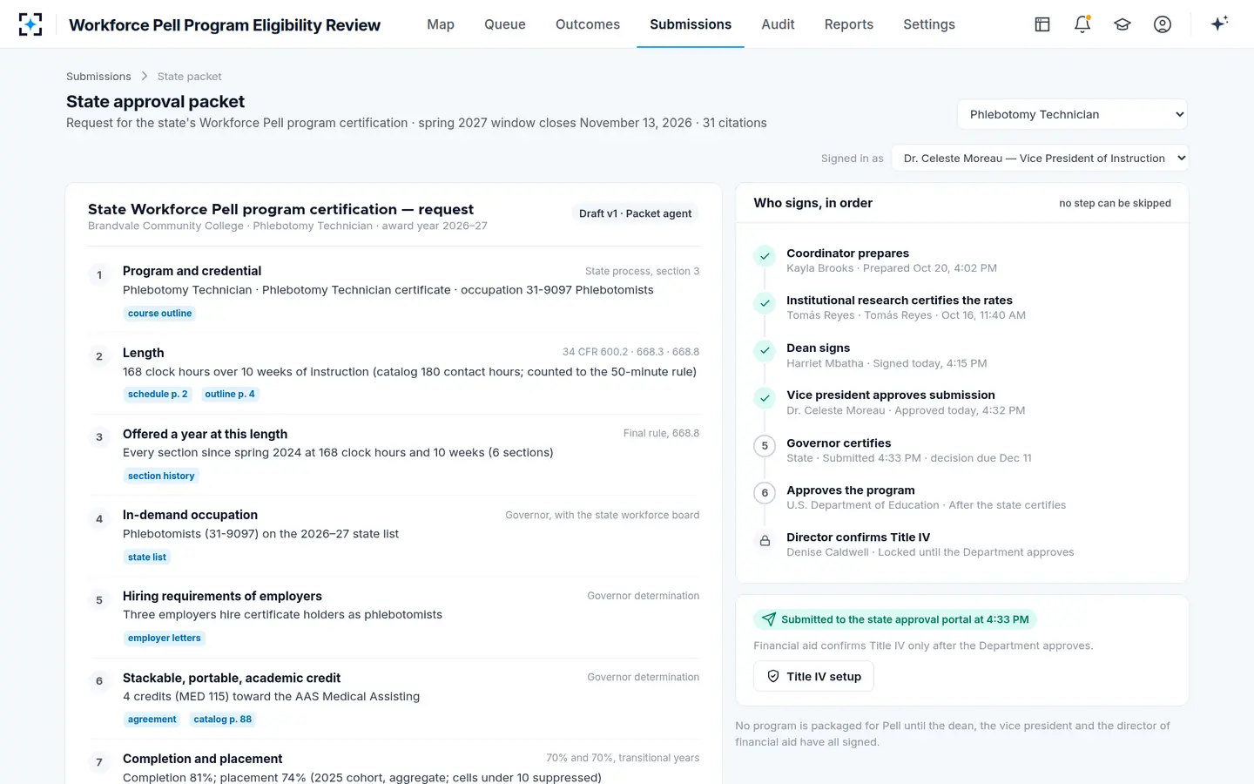
Task: Click the app logo icon
Action: click(x=30, y=24)
